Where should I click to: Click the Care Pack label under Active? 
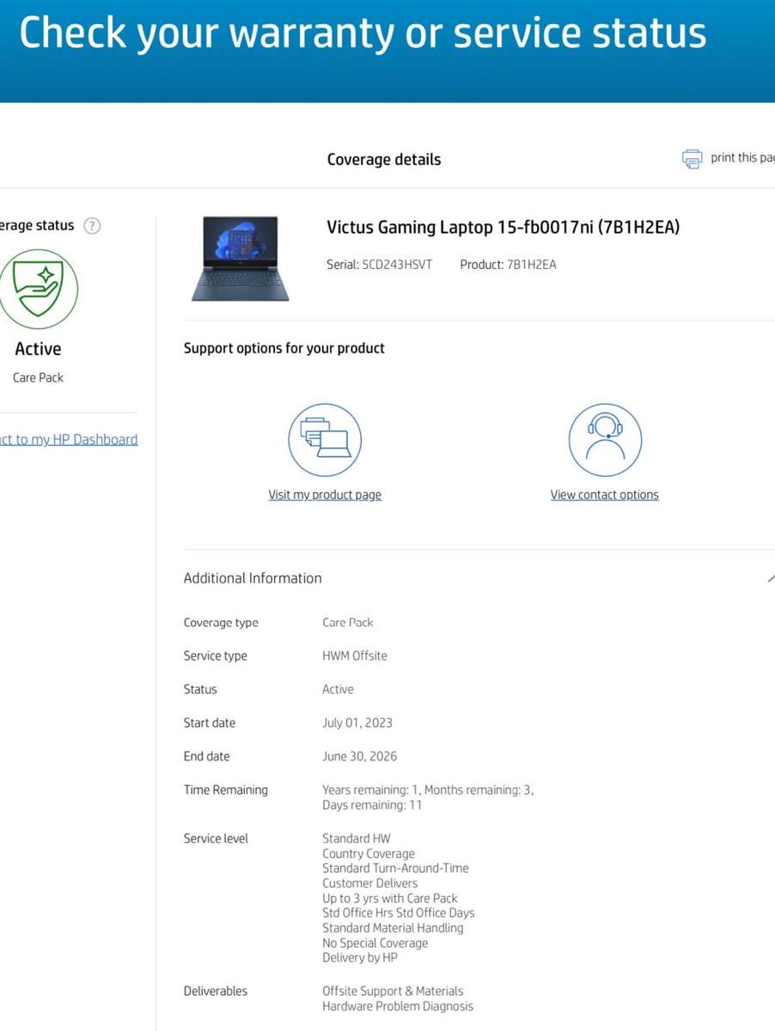37,377
